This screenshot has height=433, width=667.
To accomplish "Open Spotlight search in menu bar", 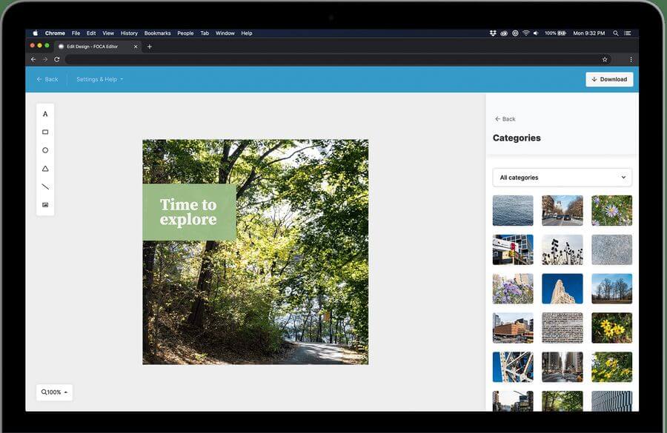I will (x=616, y=33).
